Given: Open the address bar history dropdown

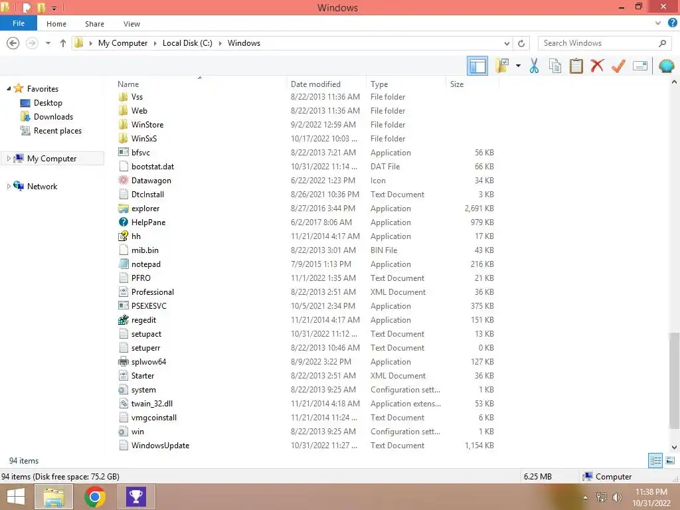Looking at the screenshot, I should pyautogui.click(x=507, y=43).
